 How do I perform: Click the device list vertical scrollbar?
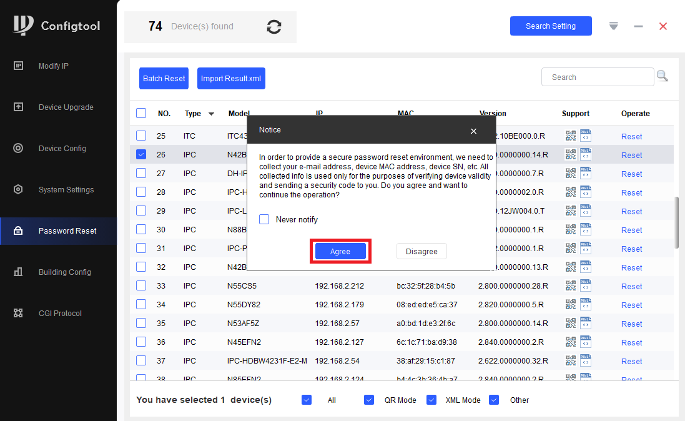point(677,222)
